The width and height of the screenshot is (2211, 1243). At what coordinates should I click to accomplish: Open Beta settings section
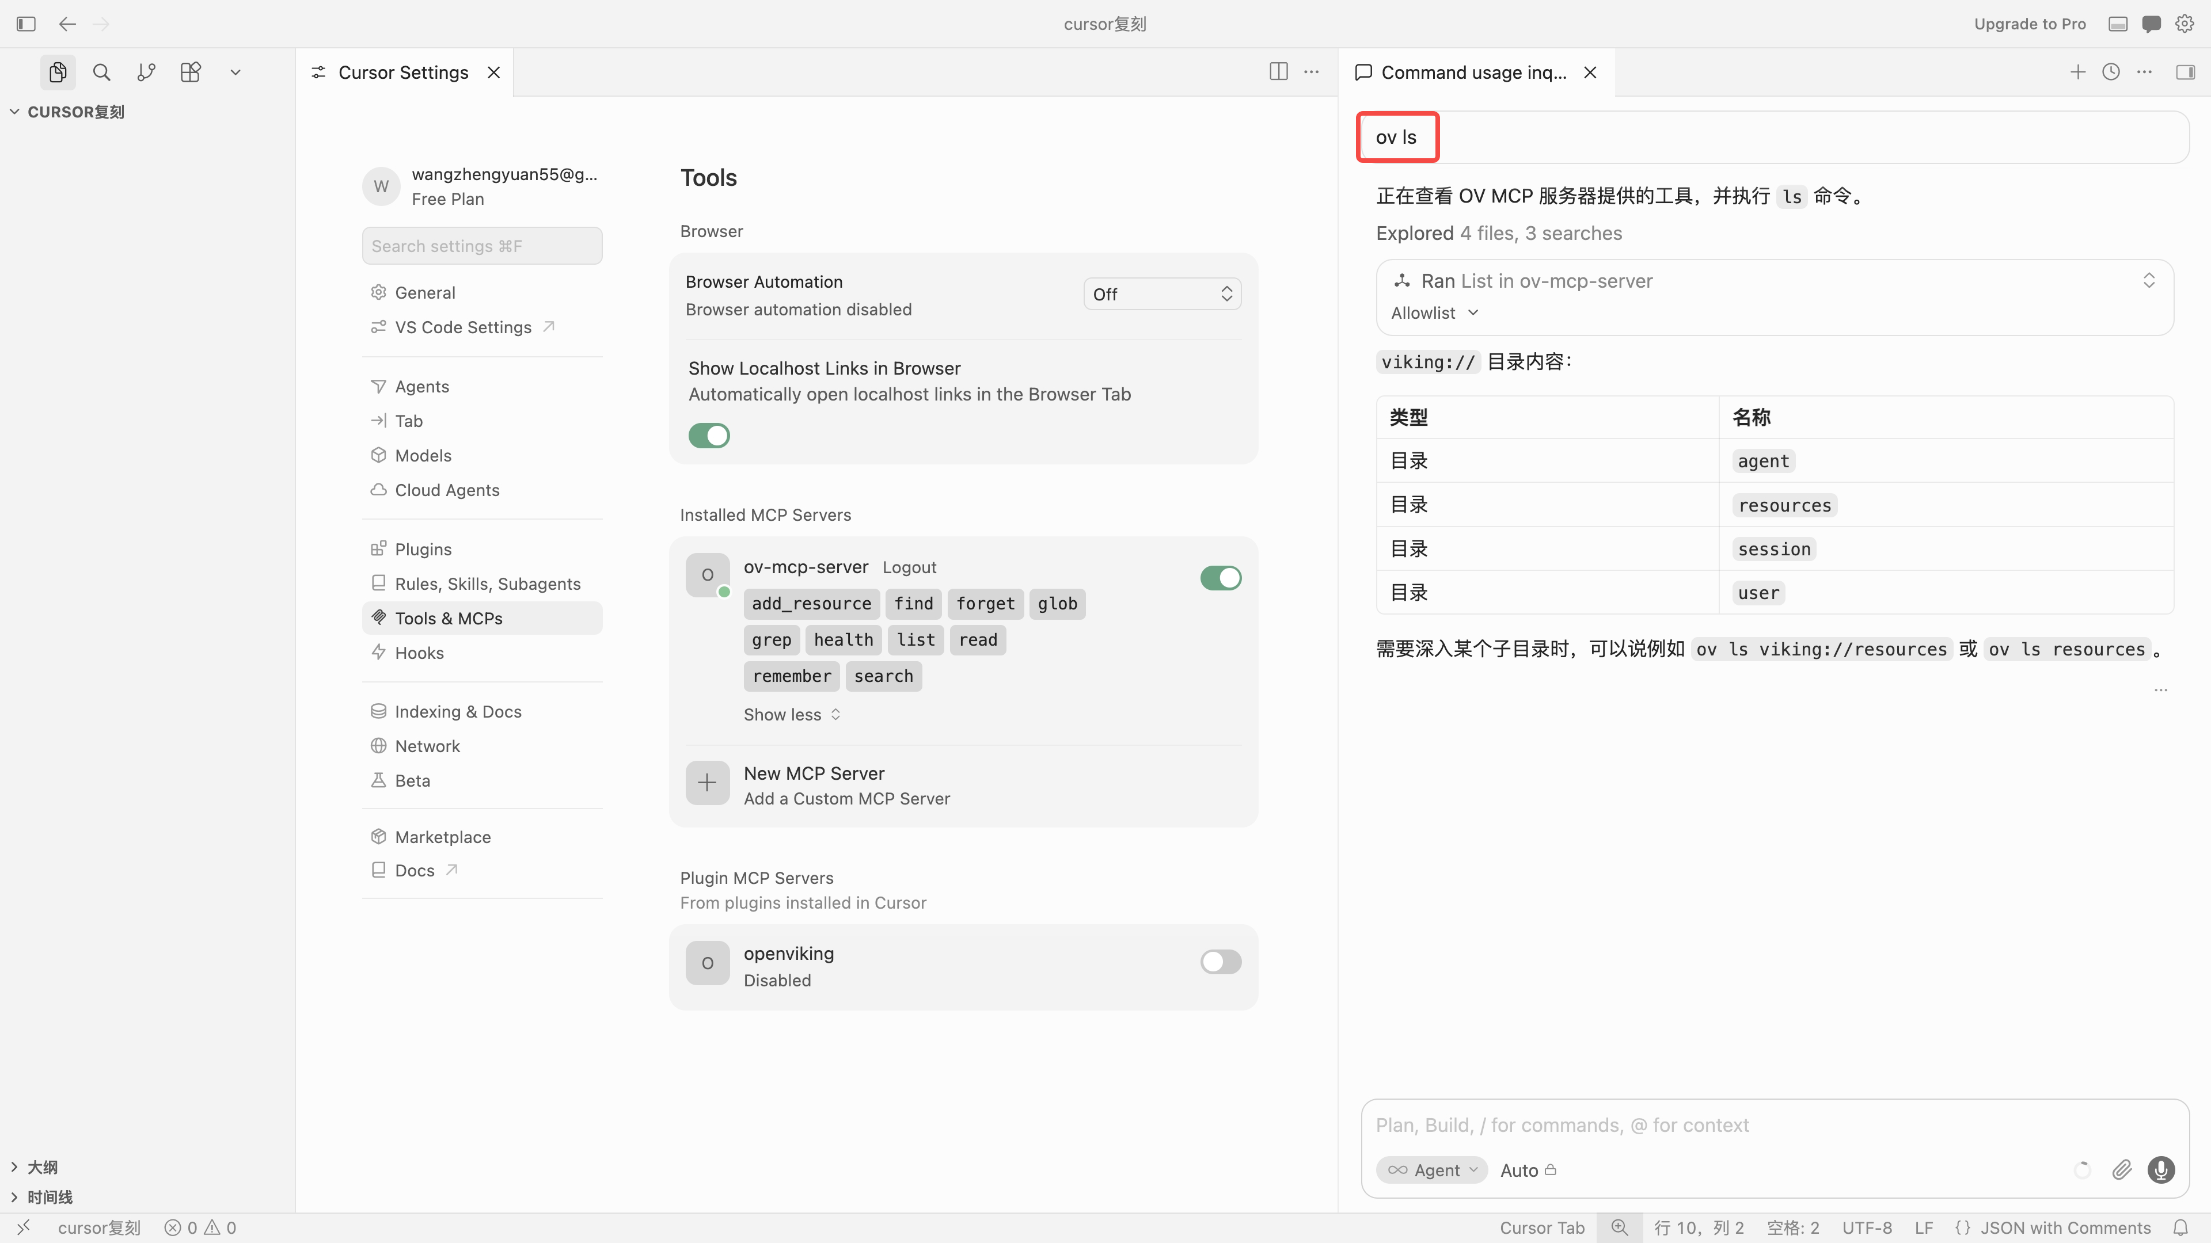tap(481, 780)
